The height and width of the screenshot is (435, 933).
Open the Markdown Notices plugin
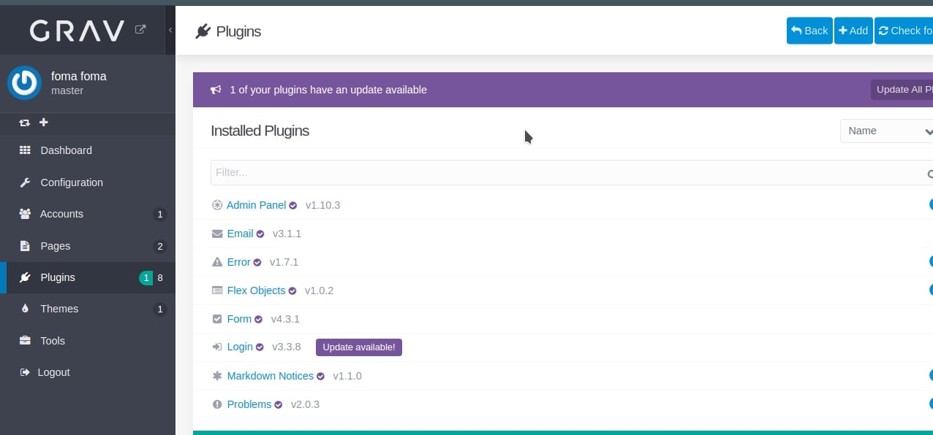click(x=271, y=376)
